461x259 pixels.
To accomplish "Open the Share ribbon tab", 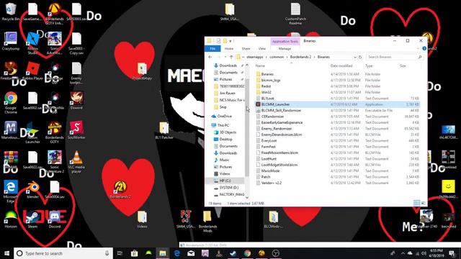I will (246, 48).
